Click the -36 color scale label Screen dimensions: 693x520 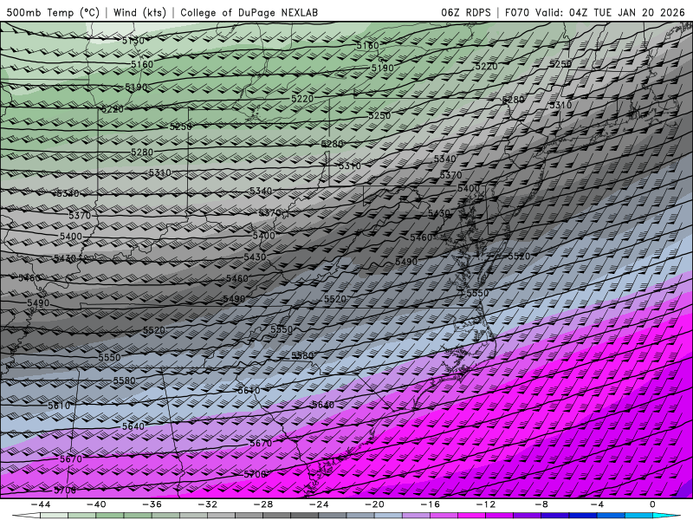click(x=152, y=504)
